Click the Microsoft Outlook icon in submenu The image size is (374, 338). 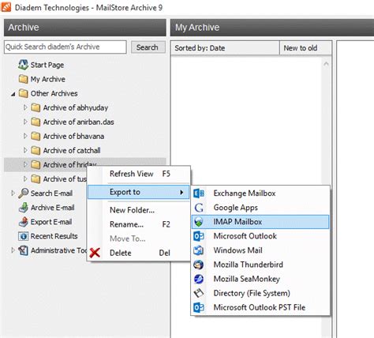[x=199, y=236]
